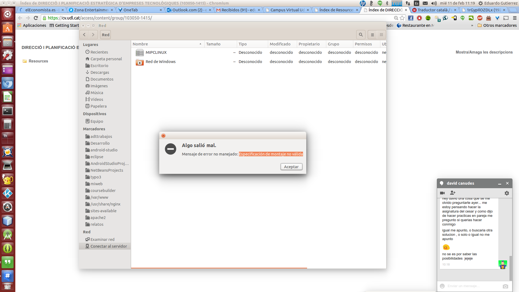The height and width of the screenshot is (292, 519).
Task: Add people to hangout chat
Action: point(453,193)
